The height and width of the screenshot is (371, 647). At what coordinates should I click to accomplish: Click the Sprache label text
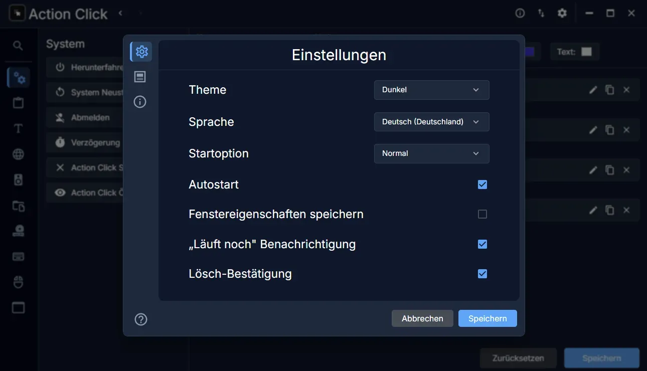(211, 122)
